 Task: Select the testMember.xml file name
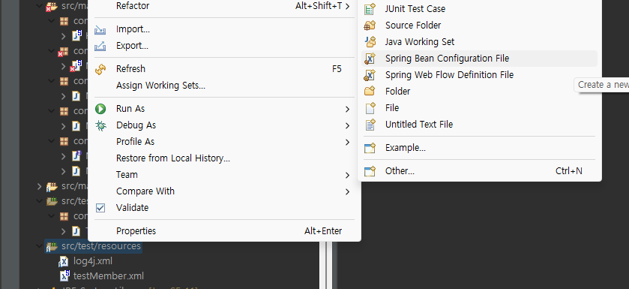[x=108, y=276]
